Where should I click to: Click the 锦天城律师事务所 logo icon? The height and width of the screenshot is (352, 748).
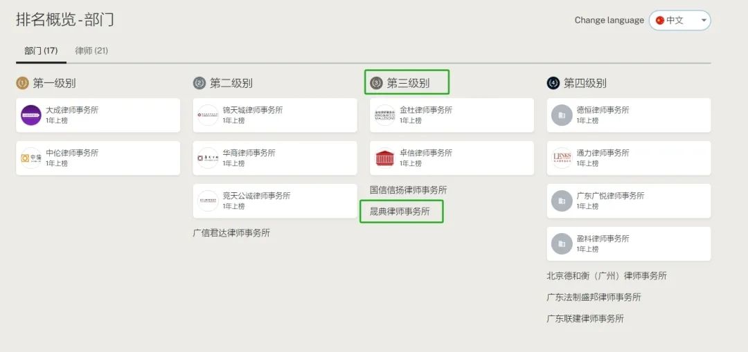(208, 115)
